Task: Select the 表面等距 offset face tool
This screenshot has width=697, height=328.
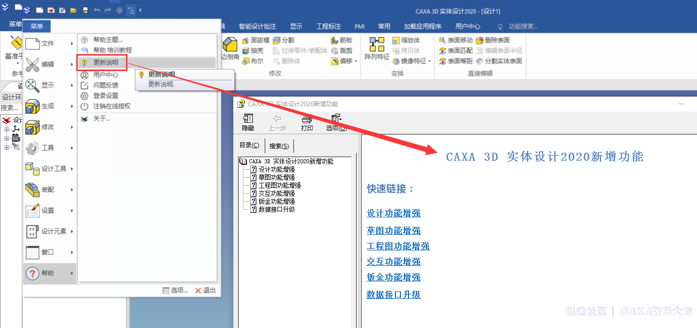Action: 456,61
